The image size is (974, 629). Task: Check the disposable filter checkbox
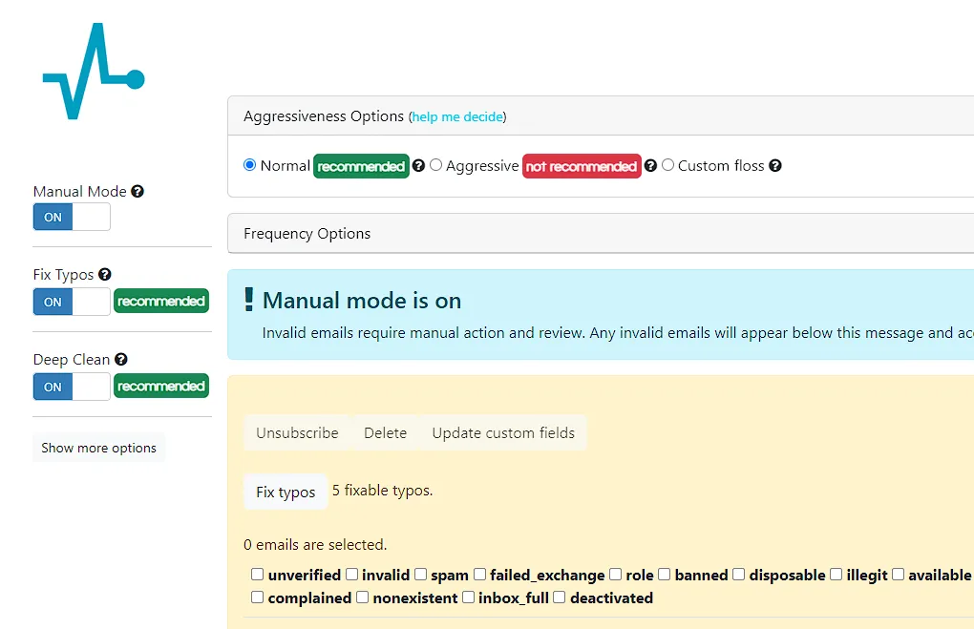pos(738,575)
